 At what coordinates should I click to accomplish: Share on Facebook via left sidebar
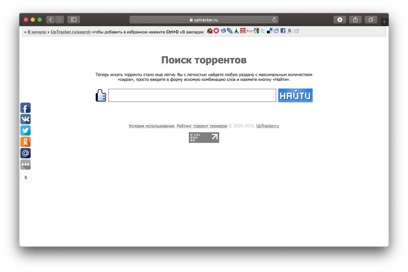pyautogui.click(x=26, y=108)
